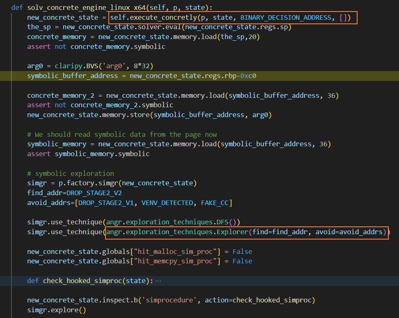The image size is (399, 318).
Task: Click the 'simprocedure' string literal
Action: tap(169, 300)
